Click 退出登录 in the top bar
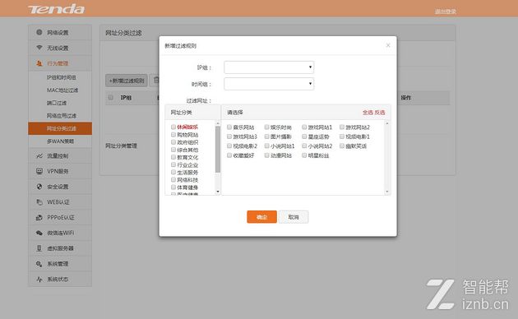518x319 pixels. [x=446, y=12]
